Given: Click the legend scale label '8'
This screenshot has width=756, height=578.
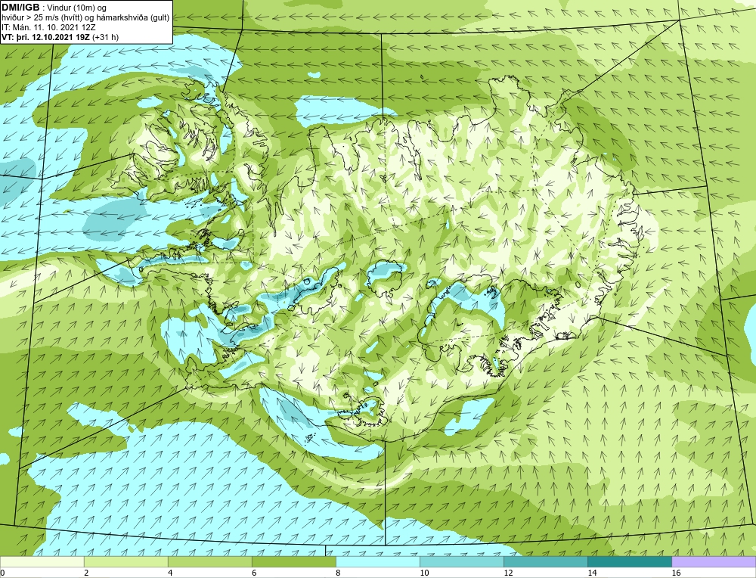Looking at the screenshot, I should tap(338, 573).
